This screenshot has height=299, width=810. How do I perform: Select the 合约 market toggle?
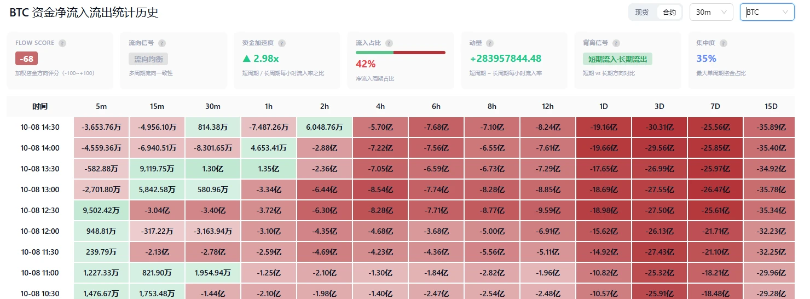point(669,12)
